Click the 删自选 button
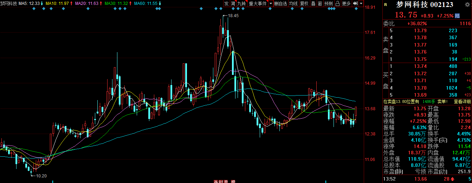The image size is (472, 183). pos(280,3)
